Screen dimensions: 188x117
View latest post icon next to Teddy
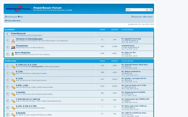point(130,66)
